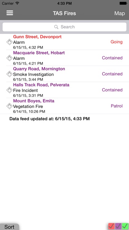Tap the fire icon for Mount Boyes vegetation fire

(x=9, y=106)
